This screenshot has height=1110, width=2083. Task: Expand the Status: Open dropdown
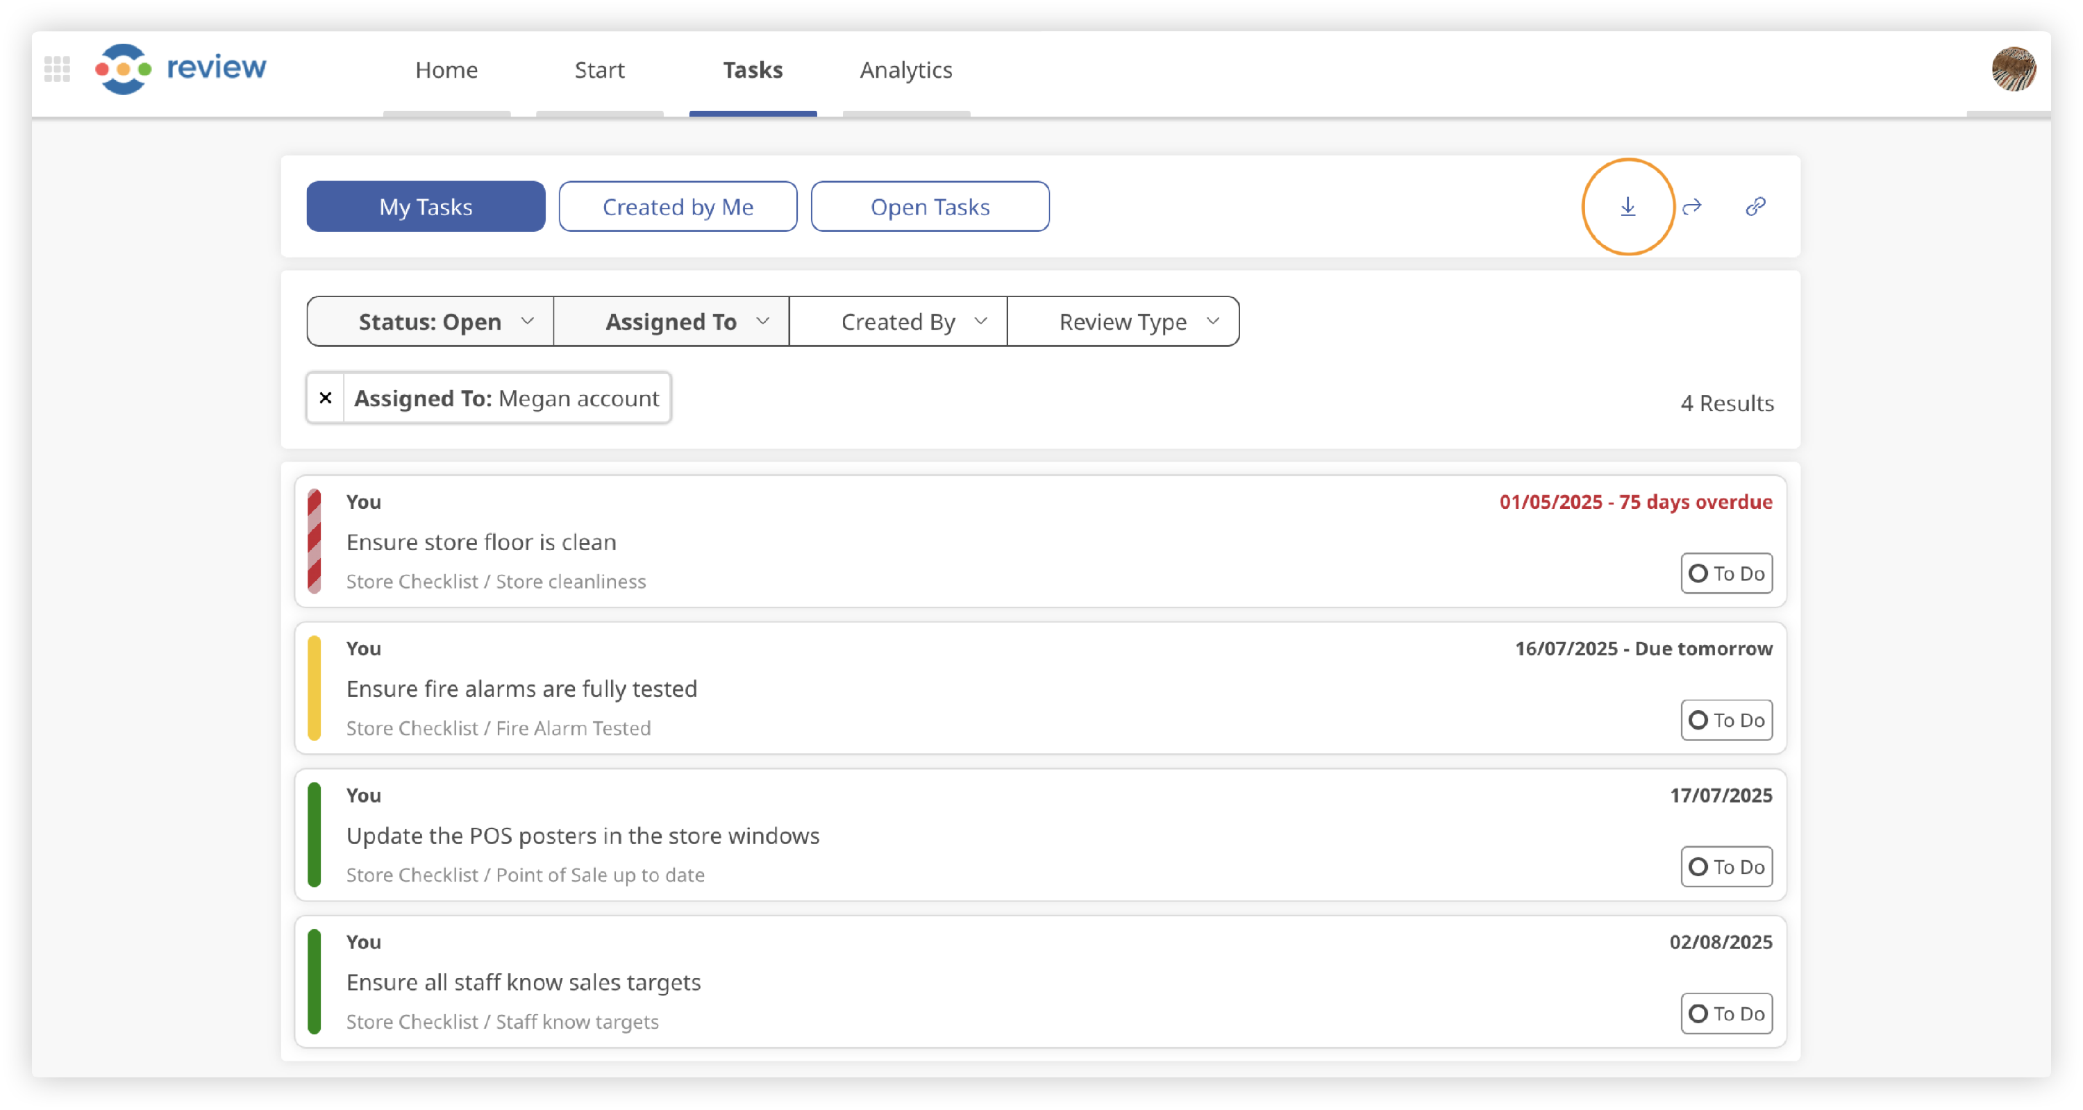click(x=430, y=322)
